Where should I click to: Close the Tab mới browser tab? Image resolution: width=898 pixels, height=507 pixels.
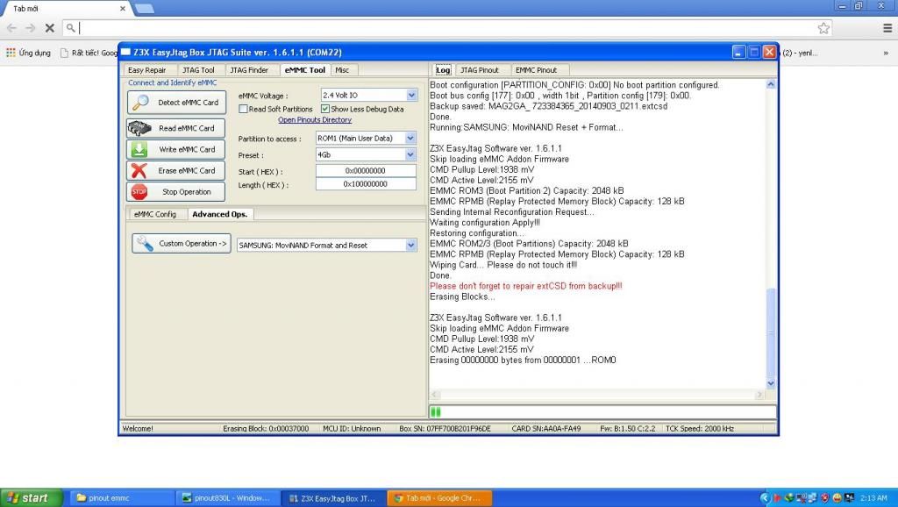click(123, 9)
